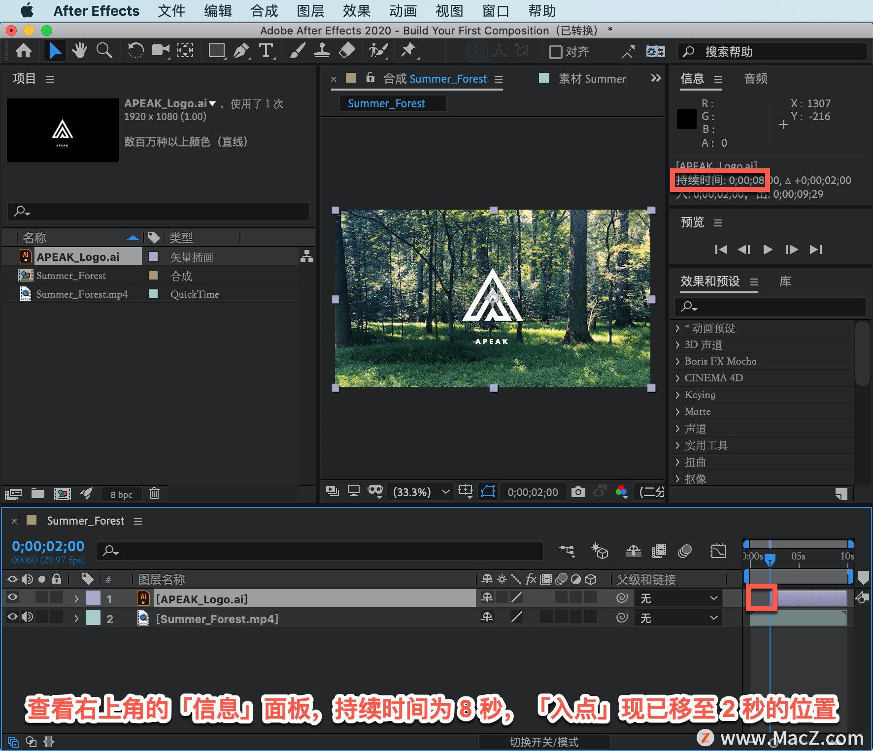Viewport: 873px width, 751px height.
Task: Switch to the 库 panel tab
Action: 785,282
